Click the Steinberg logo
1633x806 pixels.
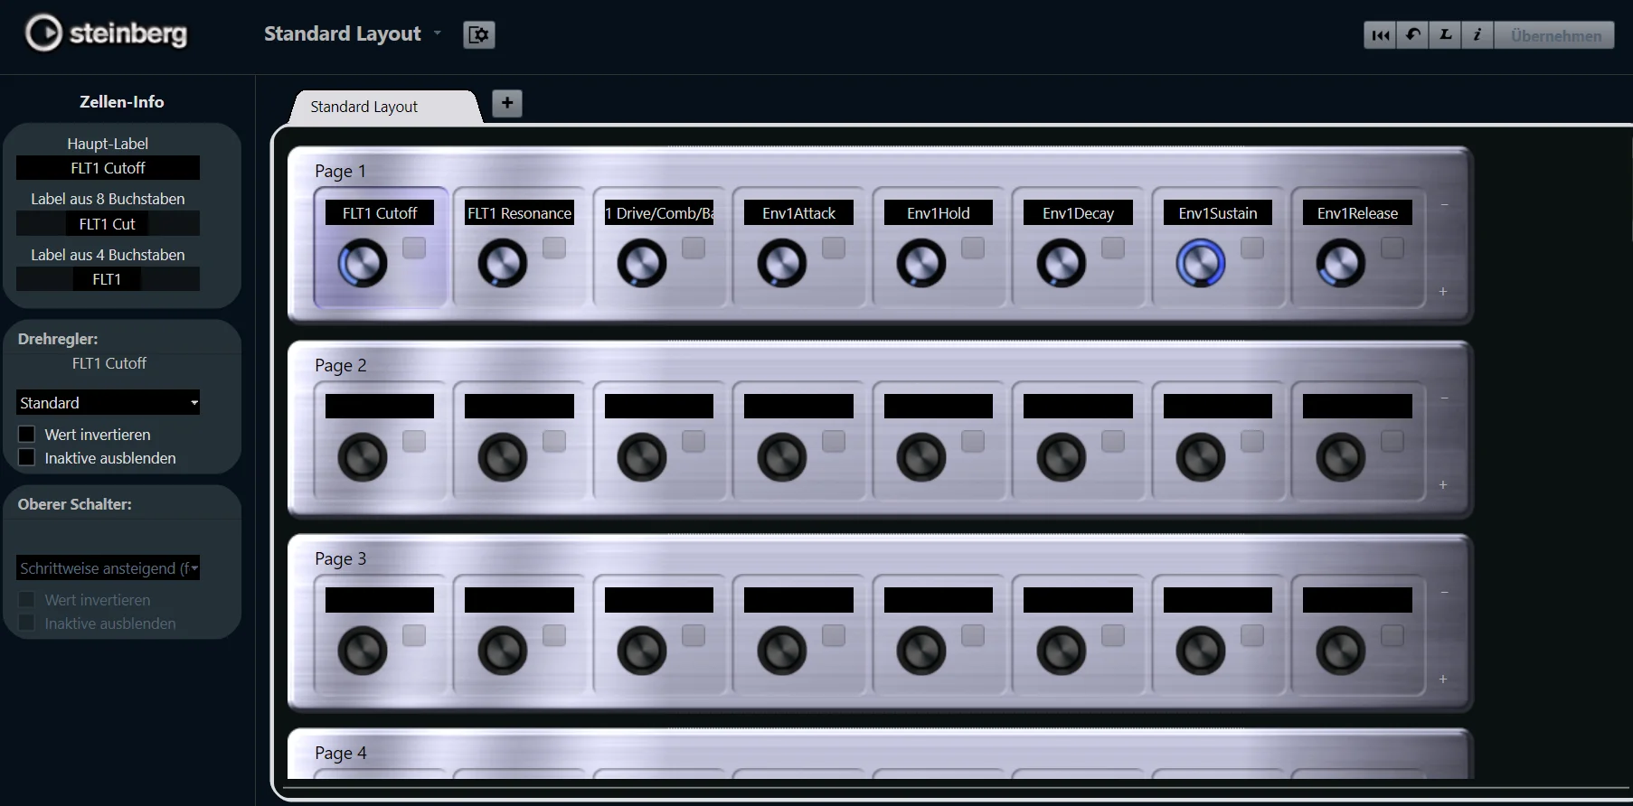click(x=106, y=33)
